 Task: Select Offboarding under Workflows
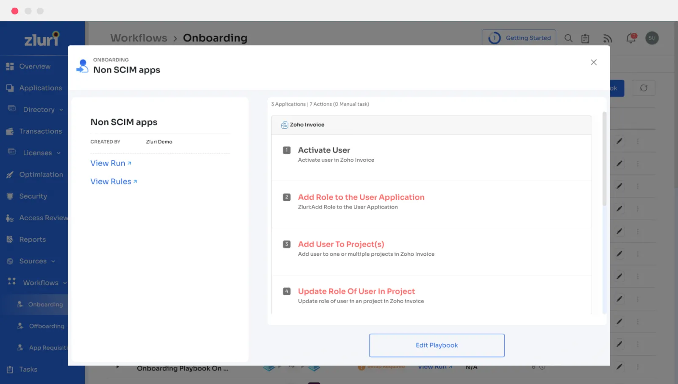click(x=47, y=326)
